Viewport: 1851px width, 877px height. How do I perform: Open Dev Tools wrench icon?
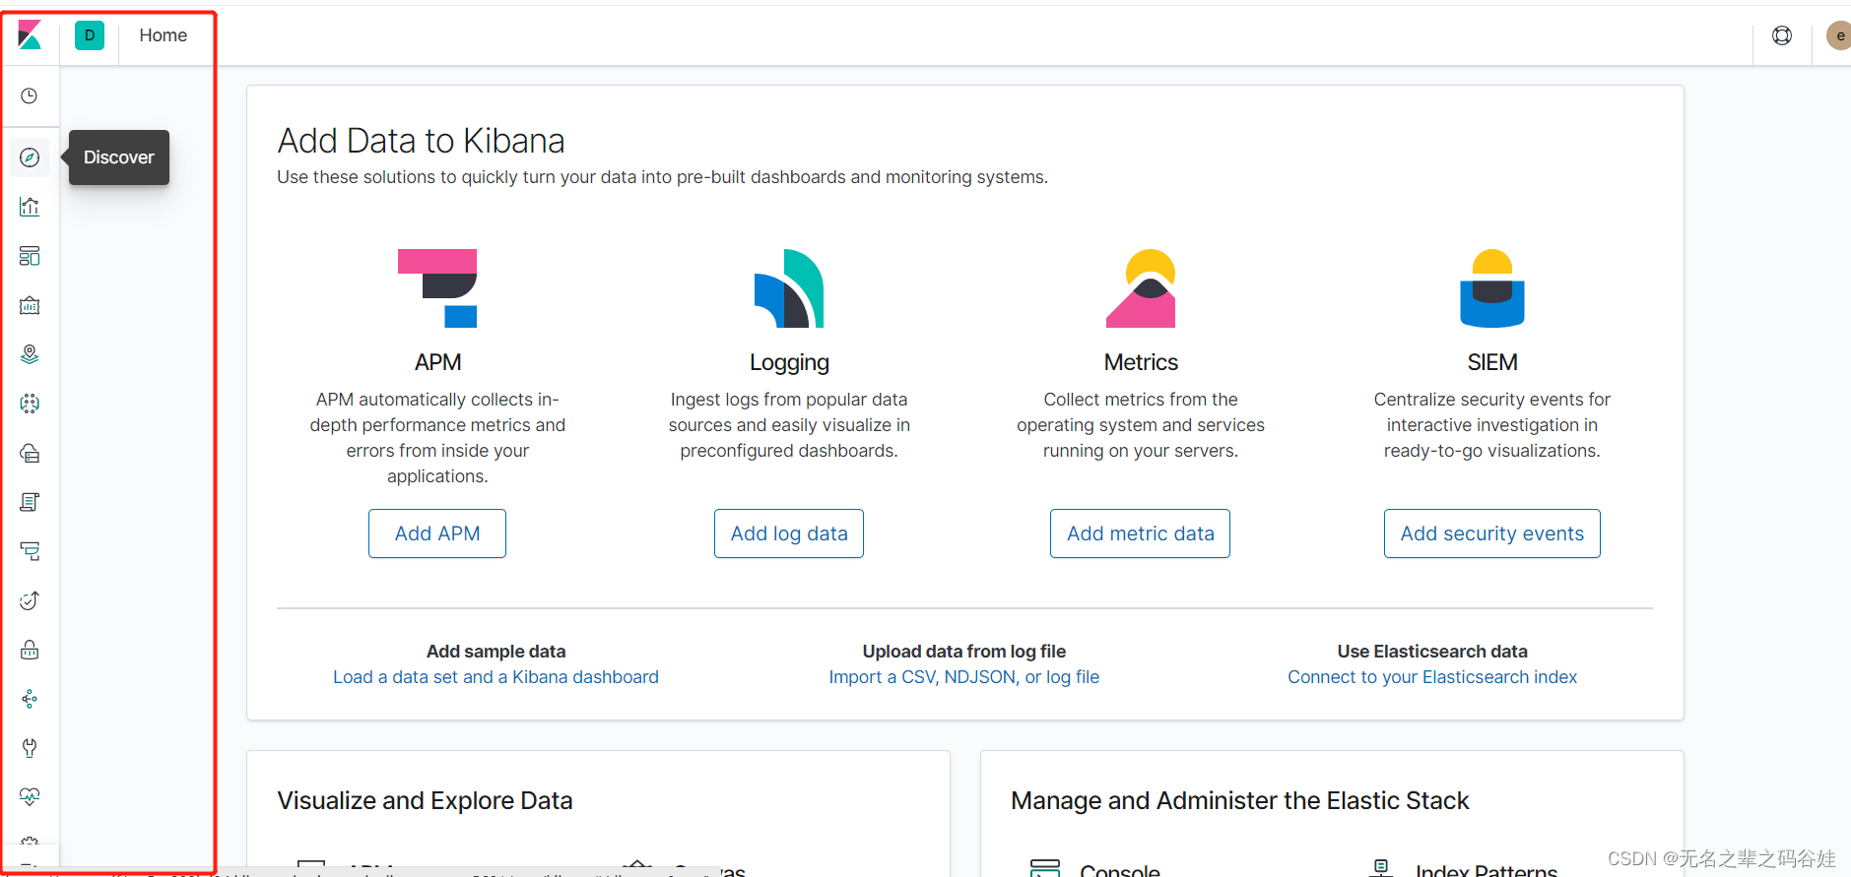click(30, 748)
